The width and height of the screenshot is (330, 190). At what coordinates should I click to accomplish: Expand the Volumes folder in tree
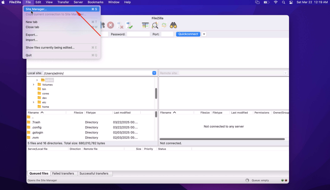pyautogui.click(x=34, y=85)
